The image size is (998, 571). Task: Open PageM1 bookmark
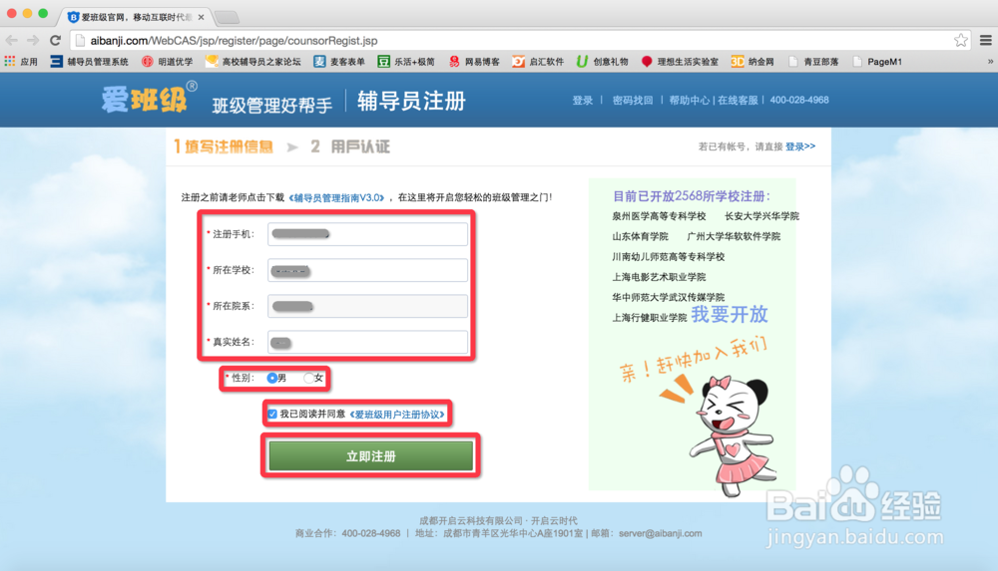pos(877,62)
